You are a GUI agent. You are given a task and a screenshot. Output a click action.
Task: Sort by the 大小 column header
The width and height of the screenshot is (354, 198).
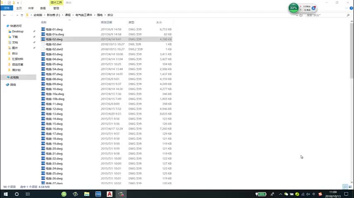point(159,22)
